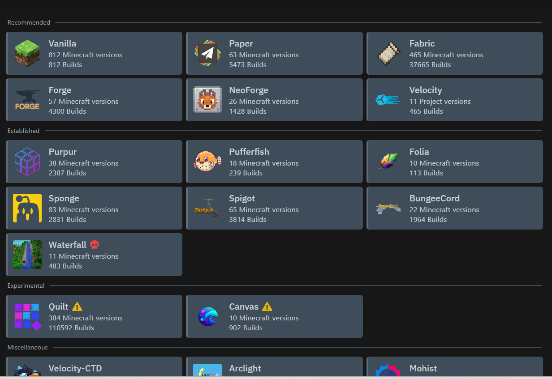This screenshot has width=552, height=379.
Task: Click the yellow Sponge logo icon
Action: click(x=27, y=208)
